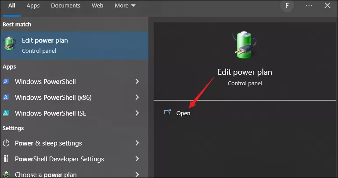The width and height of the screenshot is (338, 178).
Task: Click the Apps section heading
Action: pyautogui.click(x=9, y=67)
